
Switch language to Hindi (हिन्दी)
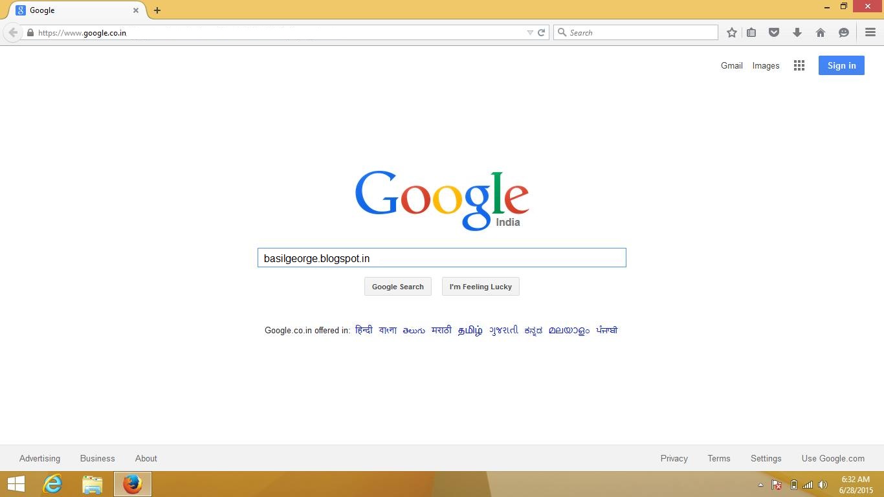[x=364, y=330]
